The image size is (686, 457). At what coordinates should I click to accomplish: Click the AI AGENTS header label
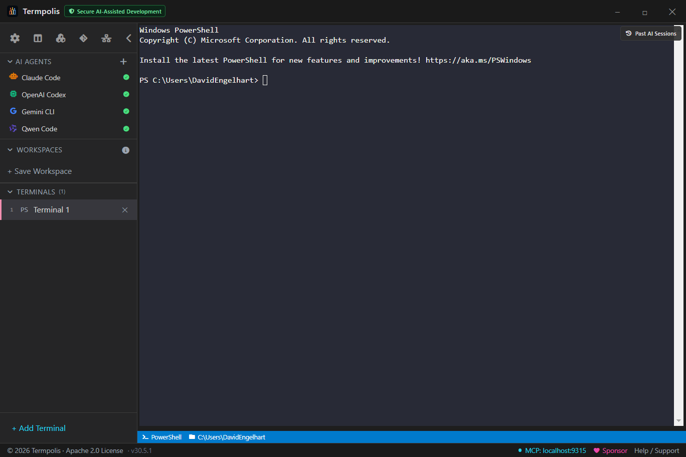[x=34, y=62]
